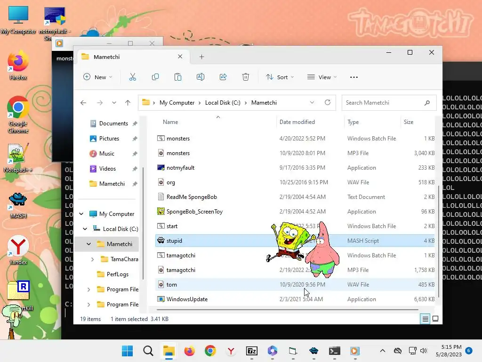Click the Yandex icon on taskbar
The image size is (482, 362).
pos(231,351)
